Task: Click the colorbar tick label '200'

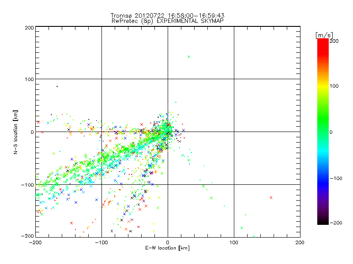Action: click(334, 41)
